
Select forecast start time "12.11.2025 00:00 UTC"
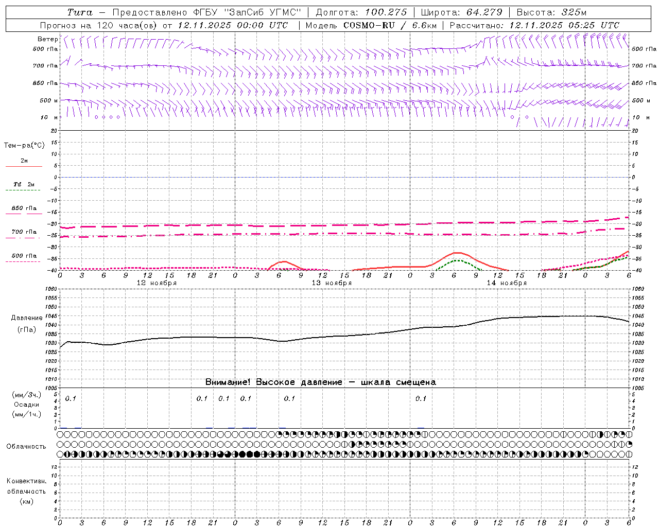(233, 25)
